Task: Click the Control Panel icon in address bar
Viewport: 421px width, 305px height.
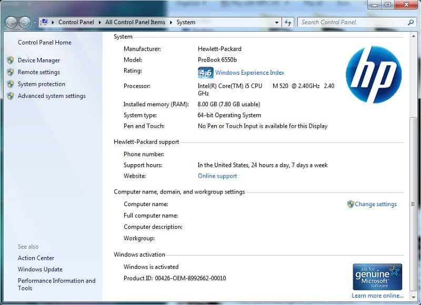Action: pyautogui.click(x=45, y=22)
